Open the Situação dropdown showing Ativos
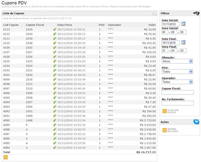 [x=177, y=61]
